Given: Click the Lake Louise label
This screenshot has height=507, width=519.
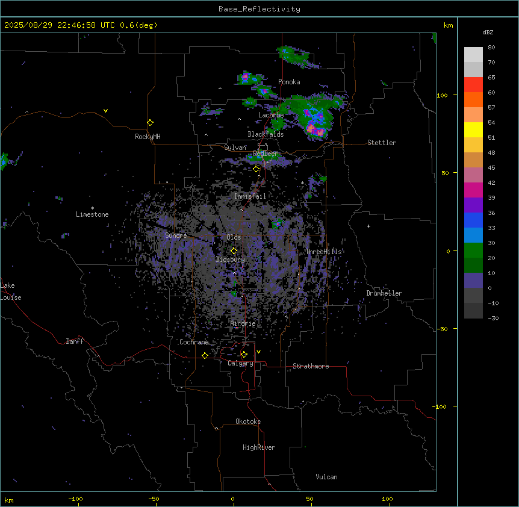Looking at the screenshot, I should click(x=11, y=291).
